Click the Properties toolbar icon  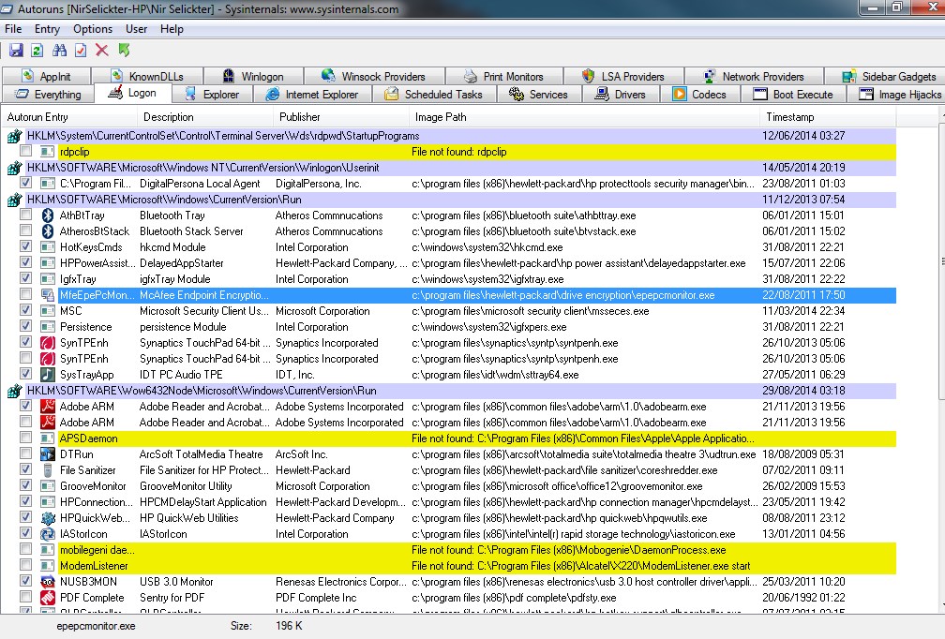(x=81, y=51)
